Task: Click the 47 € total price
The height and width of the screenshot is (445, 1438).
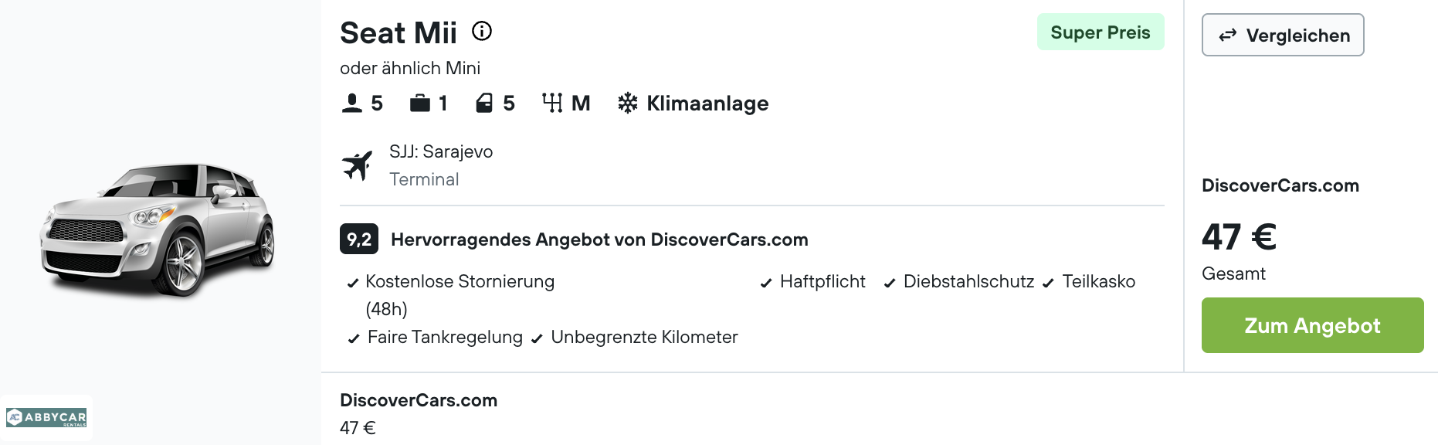Action: 1239,237
